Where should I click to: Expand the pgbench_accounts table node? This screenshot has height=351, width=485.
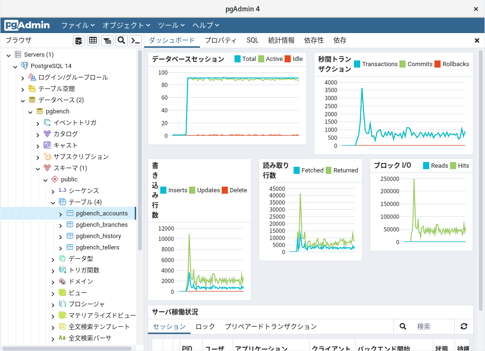point(61,214)
